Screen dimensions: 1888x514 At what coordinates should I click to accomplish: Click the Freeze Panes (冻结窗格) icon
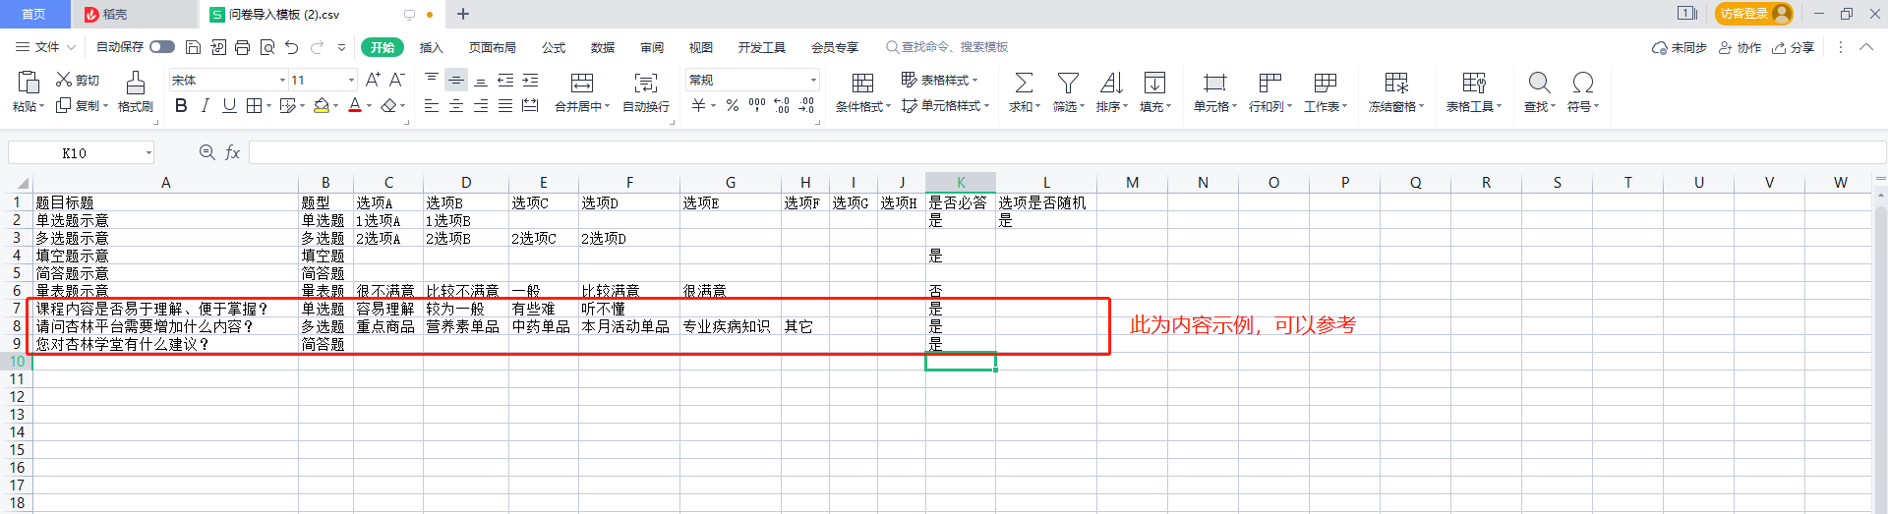click(1396, 83)
